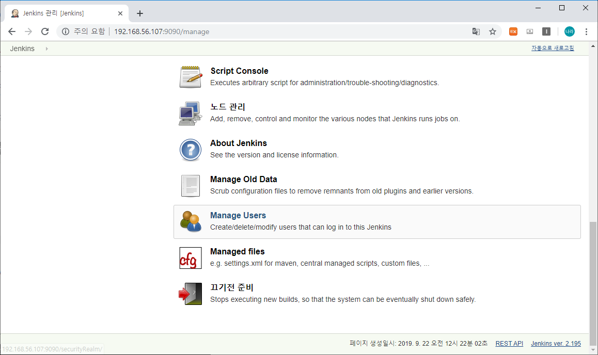598x355 pixels.
Task: Click the Manage Users description text
Action: pyautogui.click(x=301, y=228)
